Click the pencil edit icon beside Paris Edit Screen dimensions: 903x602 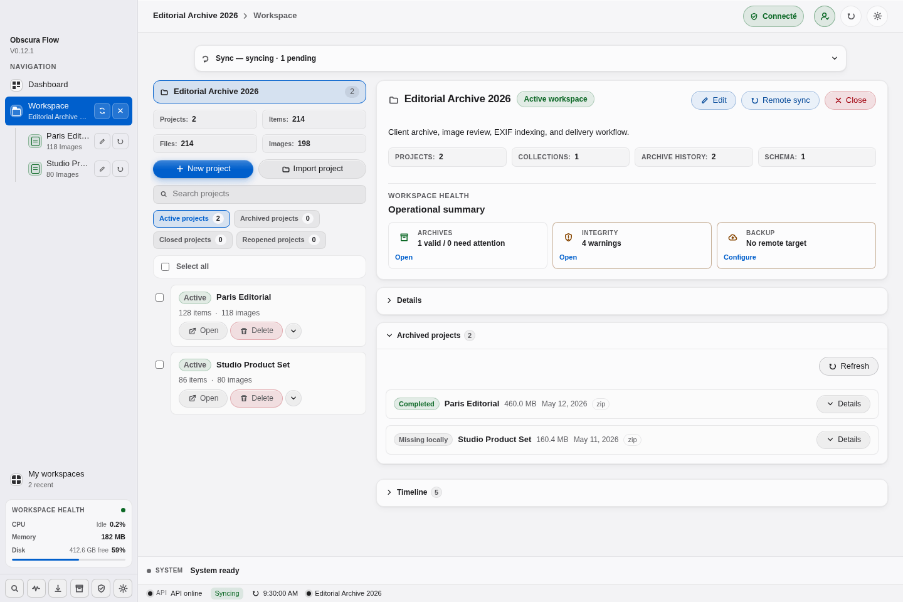102,141
